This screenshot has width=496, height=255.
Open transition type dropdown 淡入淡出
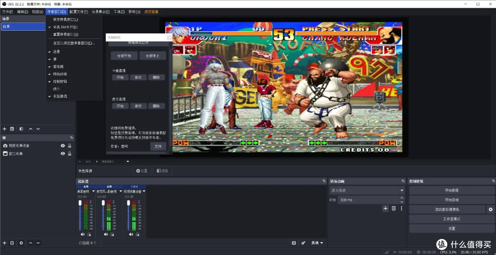click(x=367, y=190)
